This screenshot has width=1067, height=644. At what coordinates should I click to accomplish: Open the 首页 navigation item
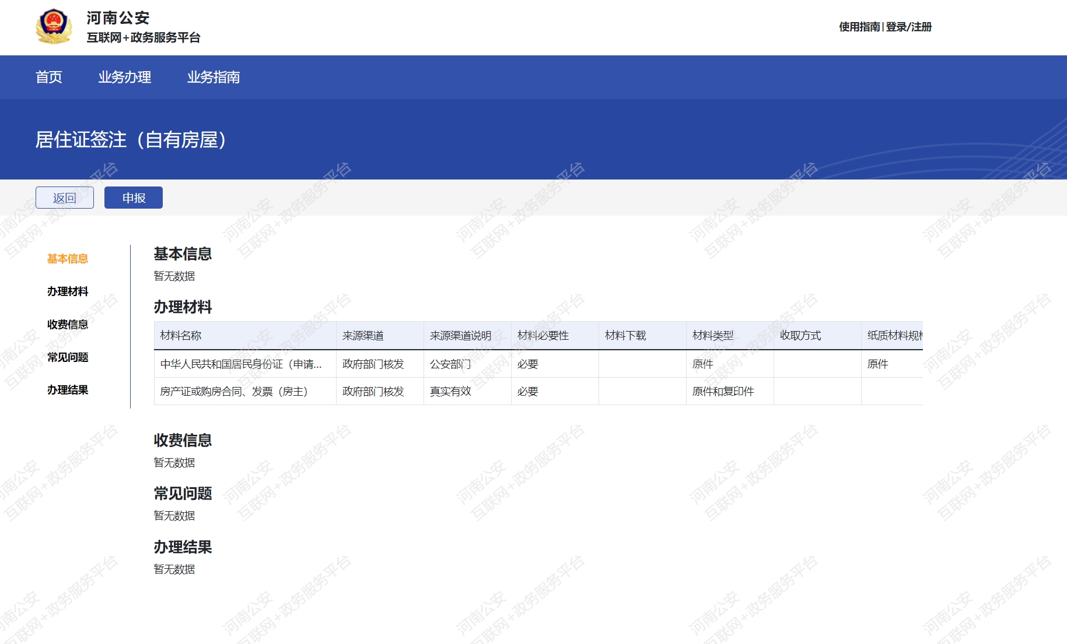(x=49, y=77)
